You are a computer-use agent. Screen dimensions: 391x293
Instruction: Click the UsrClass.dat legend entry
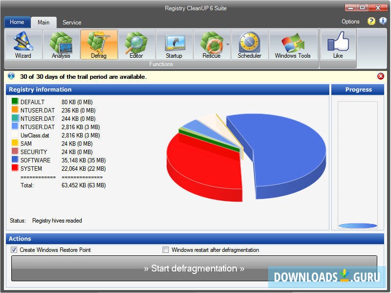35,135
